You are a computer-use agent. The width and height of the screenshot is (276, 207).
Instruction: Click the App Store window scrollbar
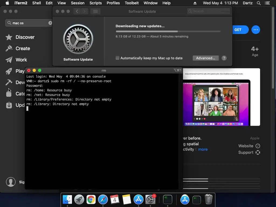(x=273, y=47)
